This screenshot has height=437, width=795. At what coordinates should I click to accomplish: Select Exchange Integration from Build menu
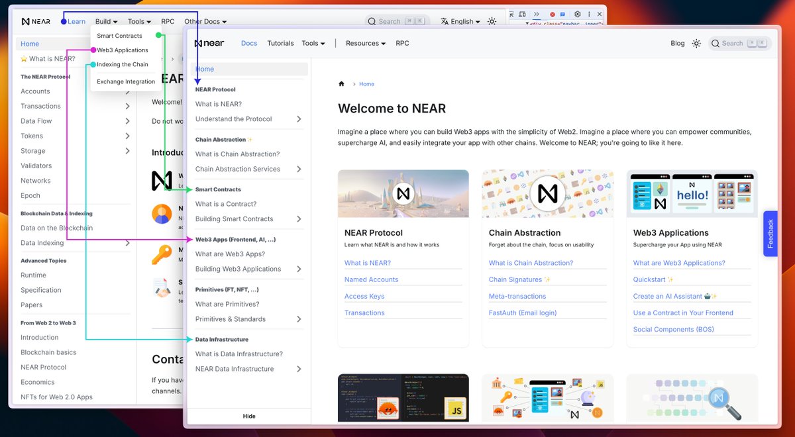126,81
